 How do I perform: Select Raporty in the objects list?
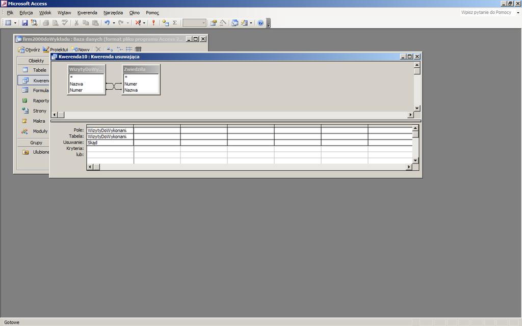coord(35,101)
